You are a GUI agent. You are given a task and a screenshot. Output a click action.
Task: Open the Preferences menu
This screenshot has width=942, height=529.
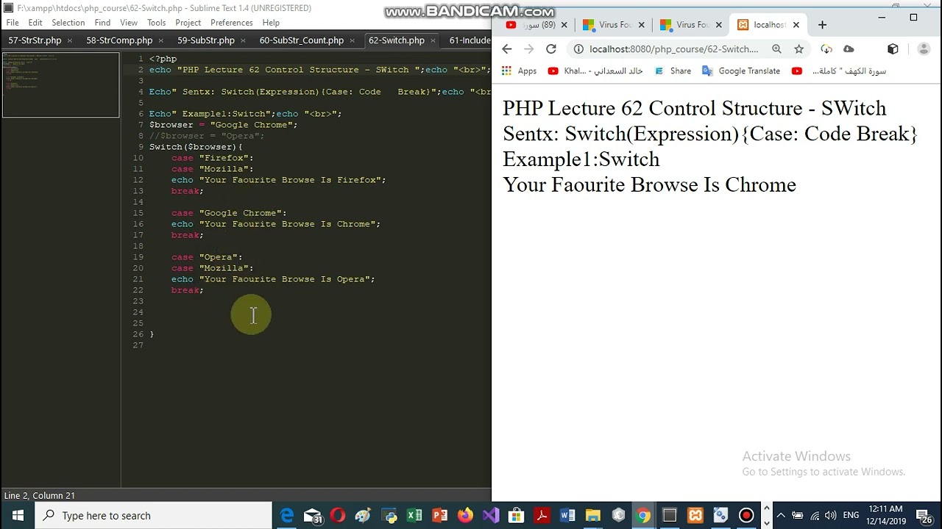point(232,23)
